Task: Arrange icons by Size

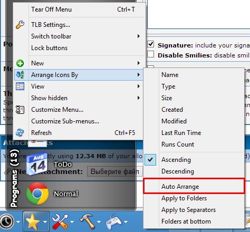Action: (194, 98)
